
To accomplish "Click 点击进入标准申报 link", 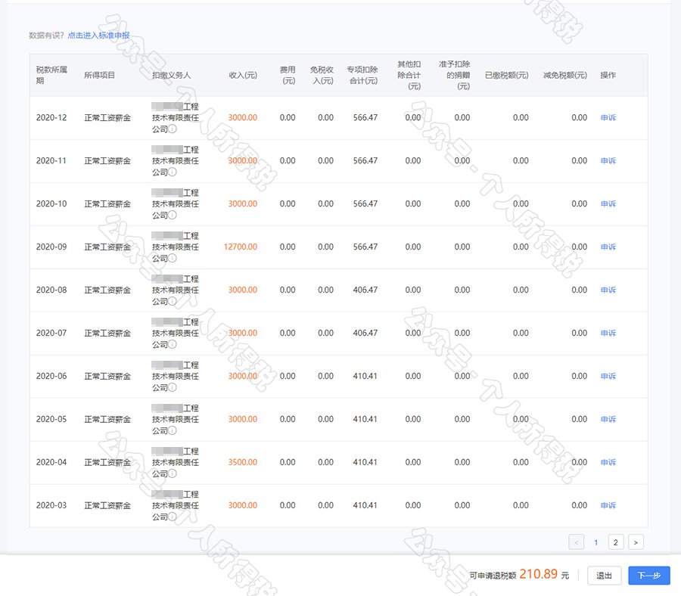I will [98, 36].
